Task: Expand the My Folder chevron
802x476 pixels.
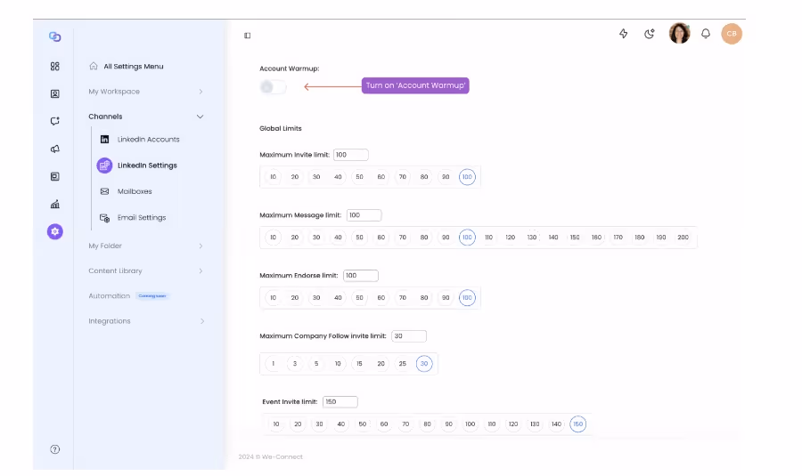Action: tap(200, 246)
